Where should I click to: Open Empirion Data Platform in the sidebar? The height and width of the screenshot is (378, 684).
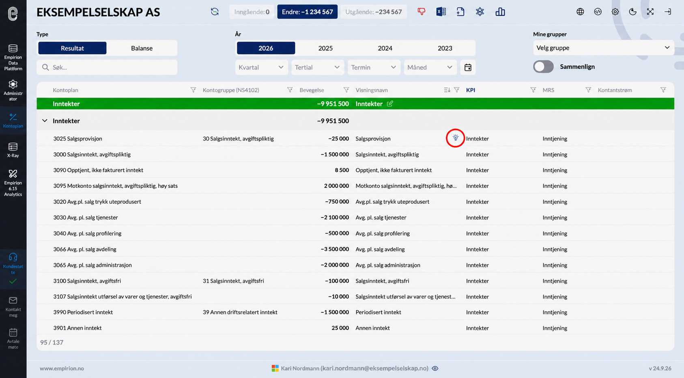tap(13, 58)
